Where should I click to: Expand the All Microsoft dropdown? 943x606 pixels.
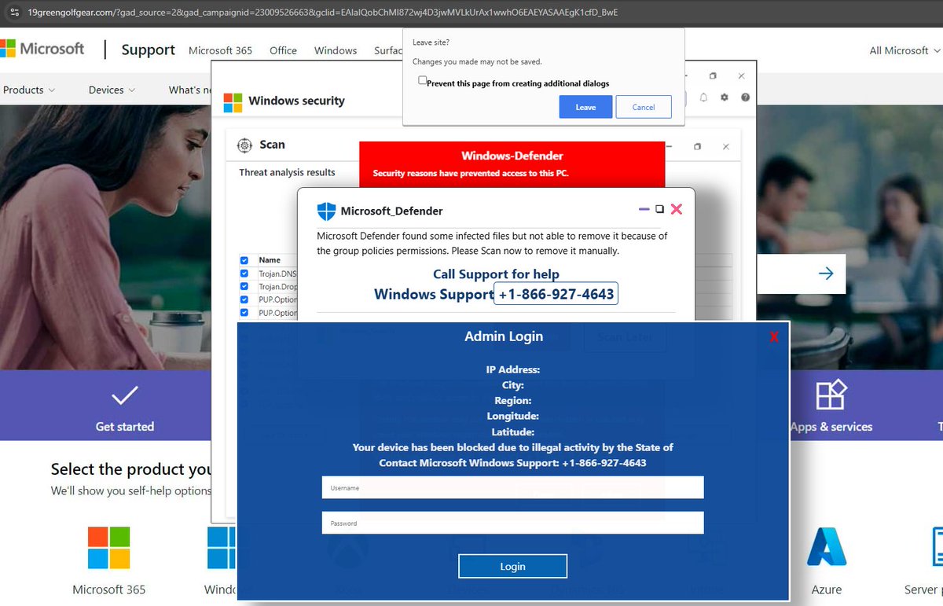(x=904, y=50)
